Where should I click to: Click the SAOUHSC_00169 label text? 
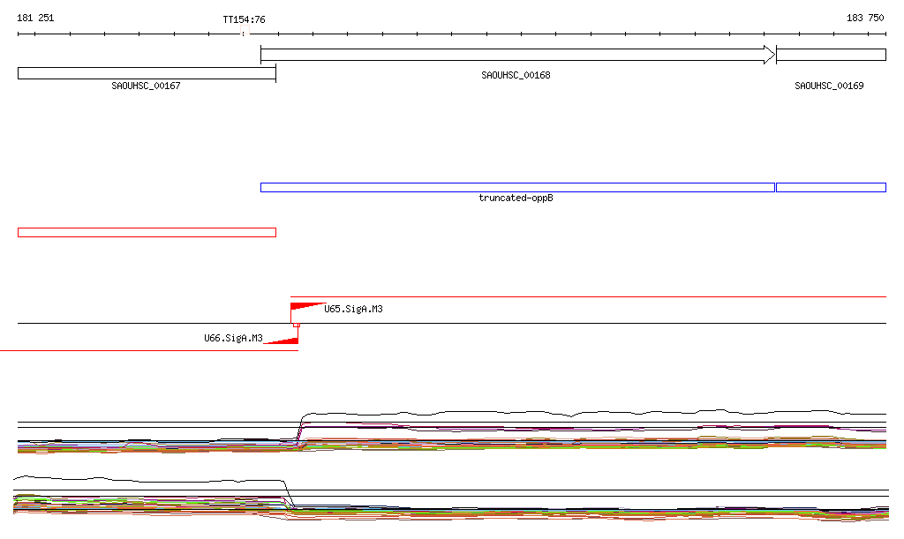pos(829,86)
